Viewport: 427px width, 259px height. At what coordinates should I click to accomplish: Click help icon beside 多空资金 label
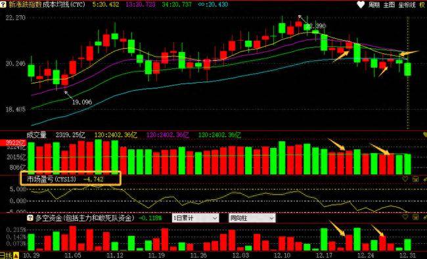tap(30, 218)
